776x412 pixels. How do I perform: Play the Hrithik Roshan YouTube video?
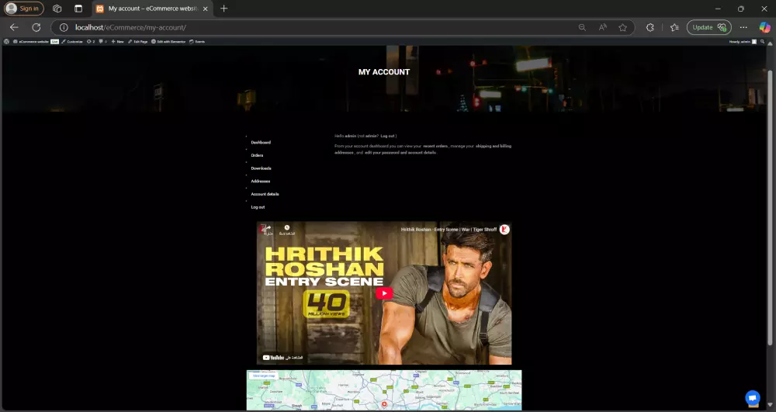384,293
